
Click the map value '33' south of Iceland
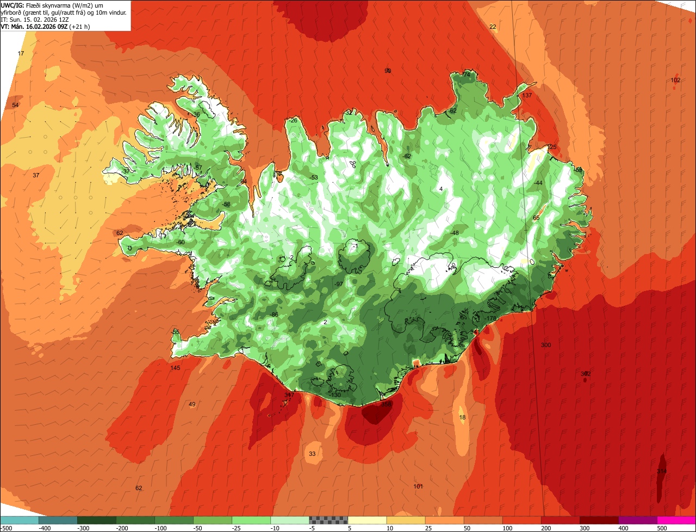click(x=312, y=454)
